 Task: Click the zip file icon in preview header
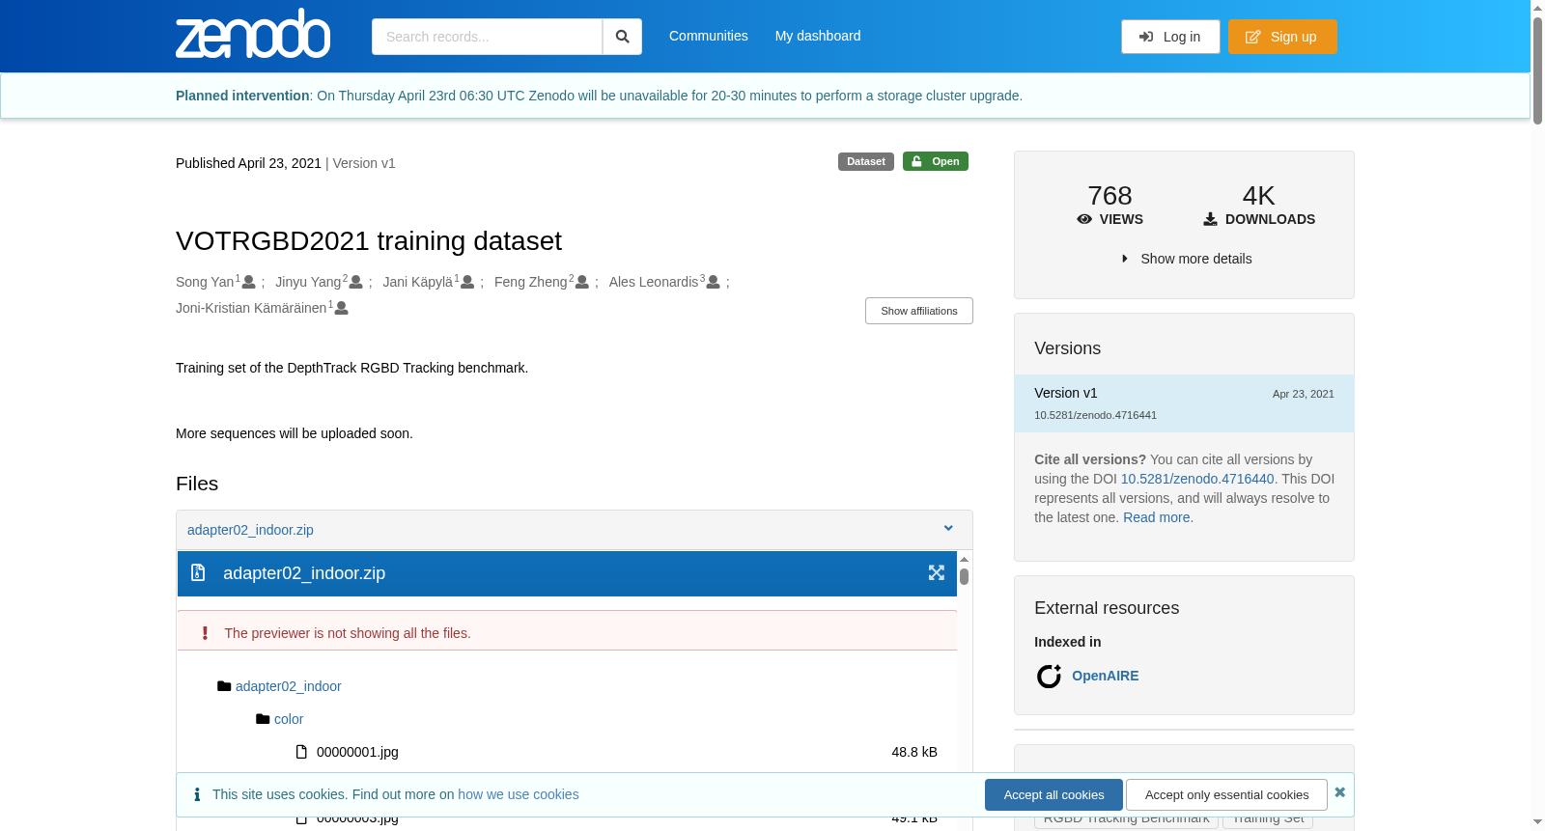click(198, 573)
